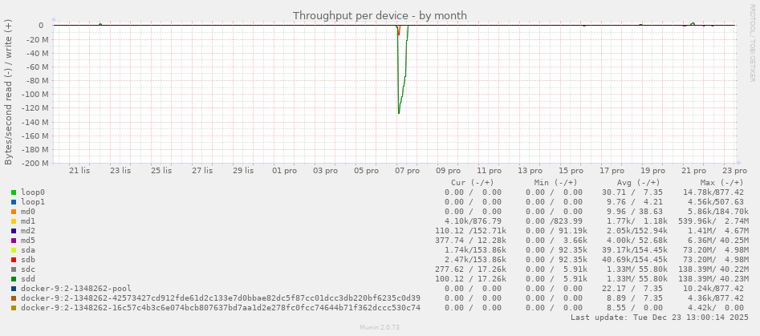Click the Avg (-/+) column header

(638, 183)
